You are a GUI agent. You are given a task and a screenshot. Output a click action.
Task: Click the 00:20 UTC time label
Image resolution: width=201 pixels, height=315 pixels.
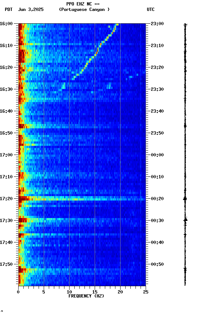click(x=157, y=199)
